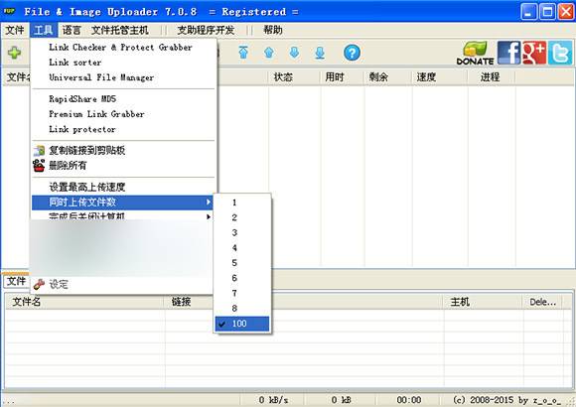The width and height of the screenshot is (576, 407).
Task: Open the Facebook icon link
Action: point(508,53)
